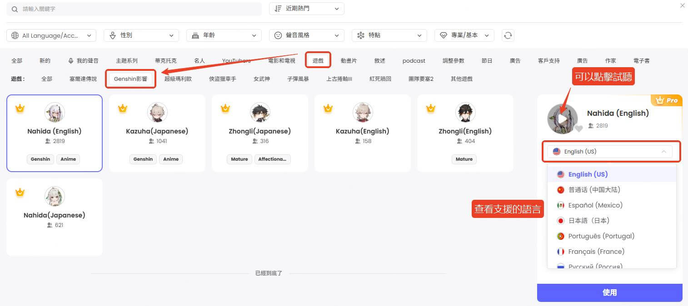Click the Kazuha(English) card avatar

point(363,113)
